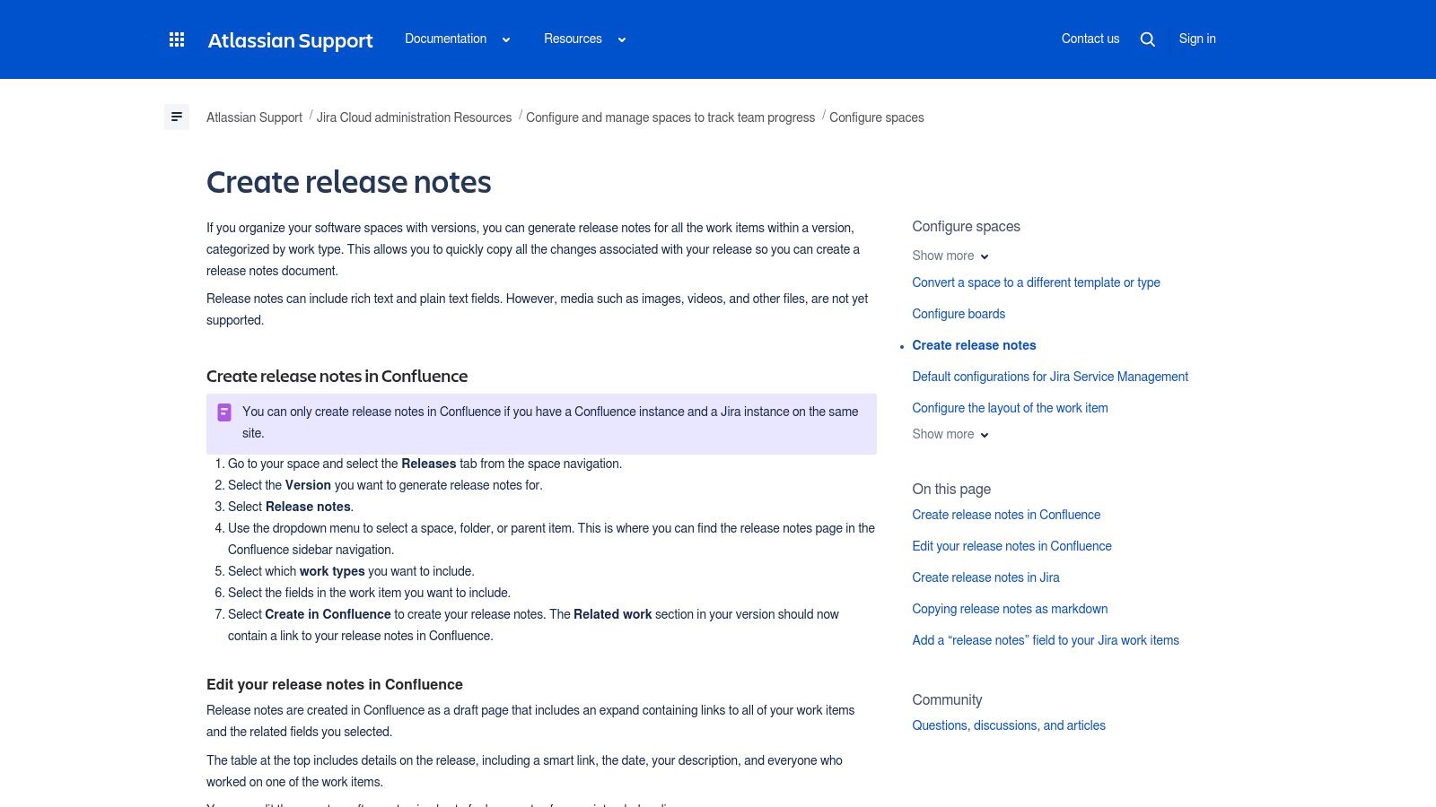This screenshot has height=807, width=1436.
Task: Click the bold Version word in step 2
Action: coord(308,485)
